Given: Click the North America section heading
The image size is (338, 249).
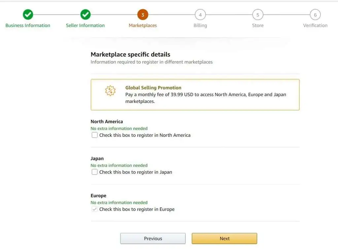Looking at the screenshot, I should 107,122.
